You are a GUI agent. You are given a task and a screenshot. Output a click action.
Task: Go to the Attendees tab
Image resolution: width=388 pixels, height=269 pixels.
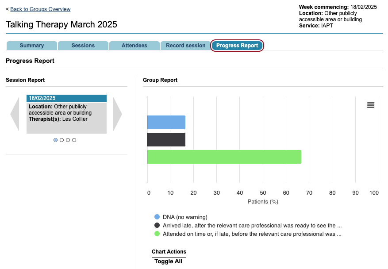(134, 46)
